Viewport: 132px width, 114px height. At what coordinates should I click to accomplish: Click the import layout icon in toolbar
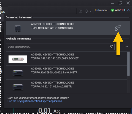point(80,11)
